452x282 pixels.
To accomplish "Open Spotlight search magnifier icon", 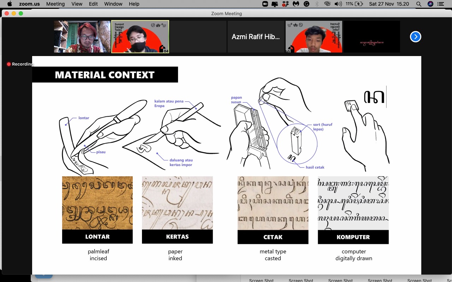I will (x=419, y=4).
